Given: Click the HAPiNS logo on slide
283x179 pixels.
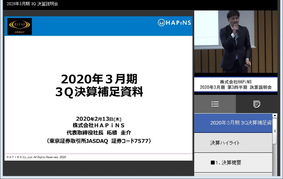Looking at the screenshot, I should [x=174, y=23].
